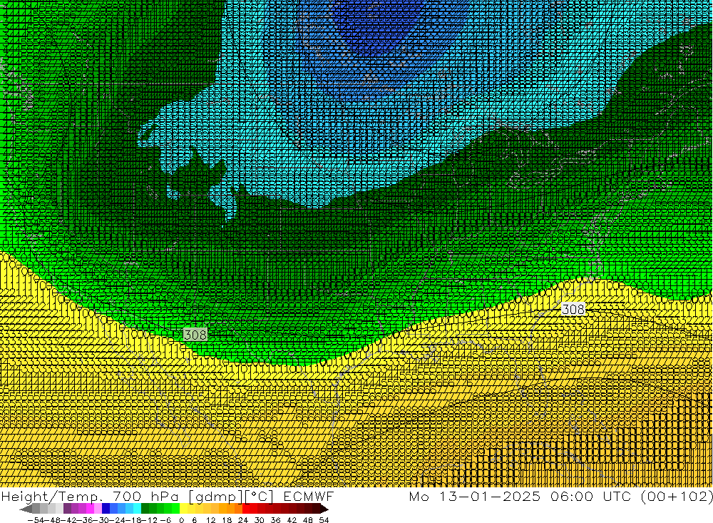Select the dark blue swatch in the temperature legend
This screenshot has height=523, width=713.
106,509
